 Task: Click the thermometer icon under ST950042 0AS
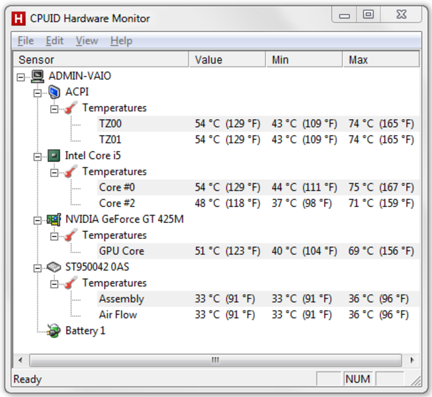coord(71,283)
